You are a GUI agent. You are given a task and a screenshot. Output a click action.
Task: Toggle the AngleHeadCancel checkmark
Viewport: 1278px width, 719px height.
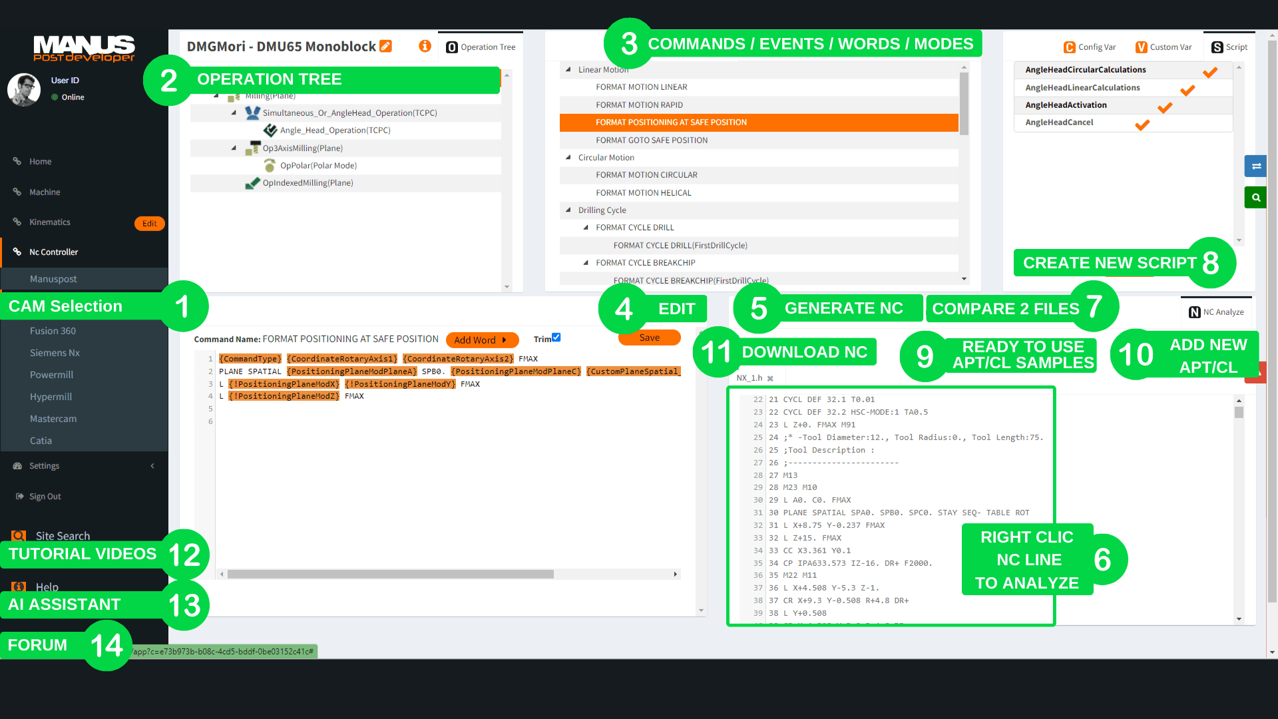click(x=1142, y=124)
